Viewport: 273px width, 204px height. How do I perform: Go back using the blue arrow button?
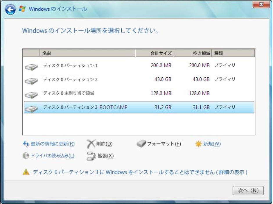pos(10,9)
